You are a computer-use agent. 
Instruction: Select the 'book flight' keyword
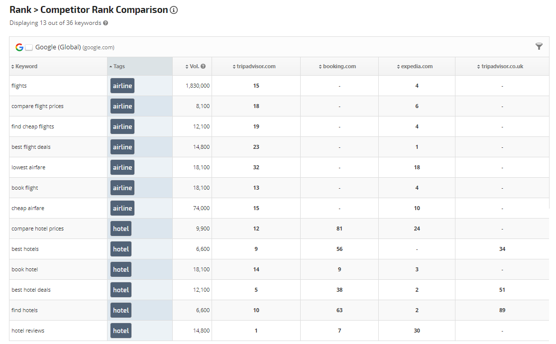[x=24, y=188]
